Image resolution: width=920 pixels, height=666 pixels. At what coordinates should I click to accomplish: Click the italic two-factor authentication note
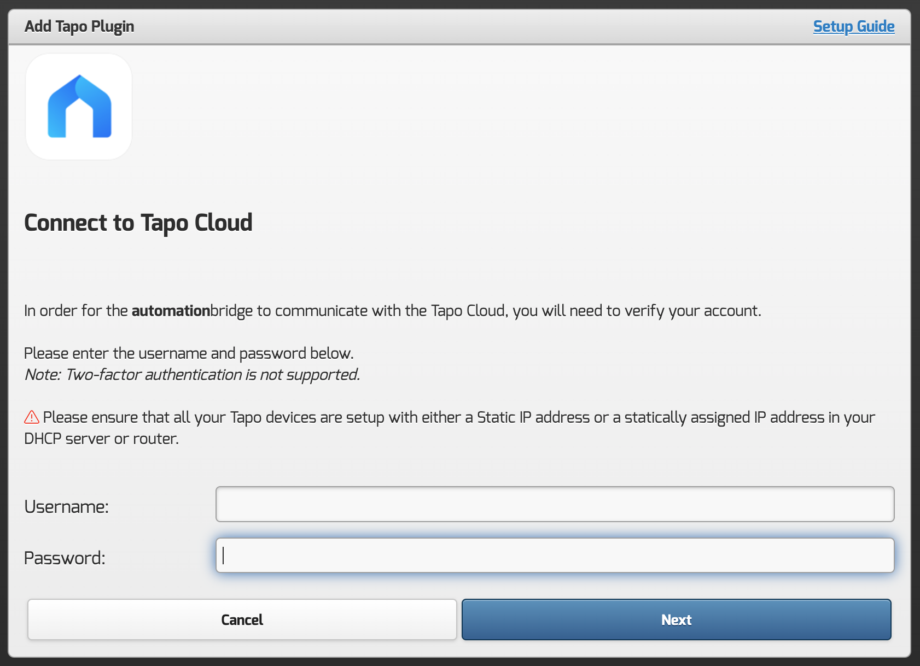point(192,375)
